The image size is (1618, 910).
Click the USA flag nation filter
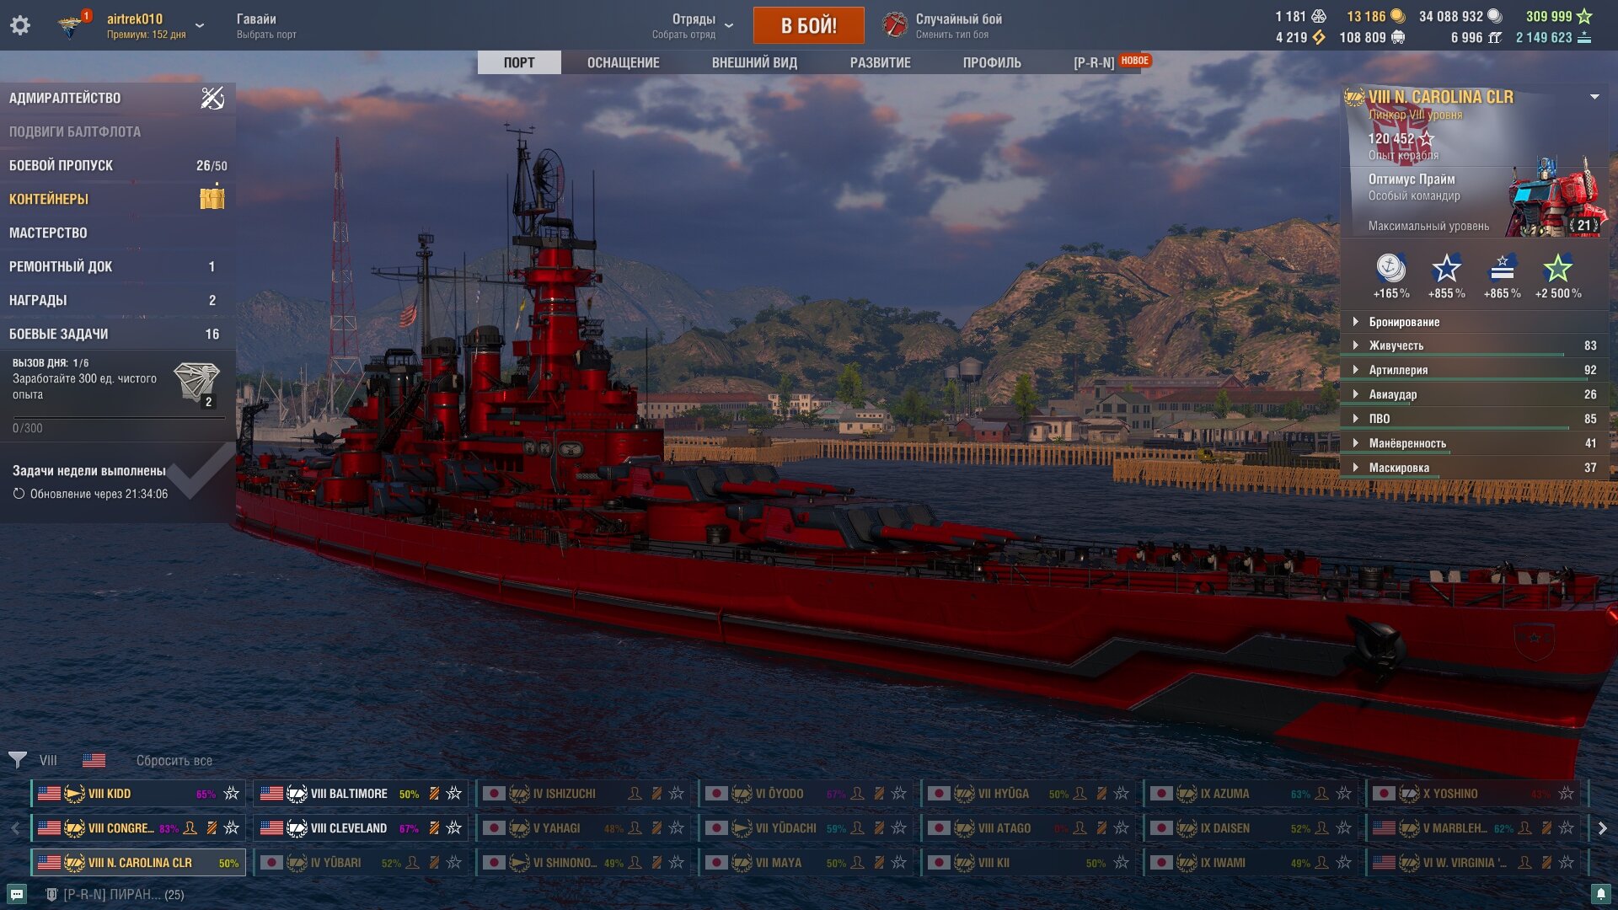pyautogui.click(x=94, y=760)
